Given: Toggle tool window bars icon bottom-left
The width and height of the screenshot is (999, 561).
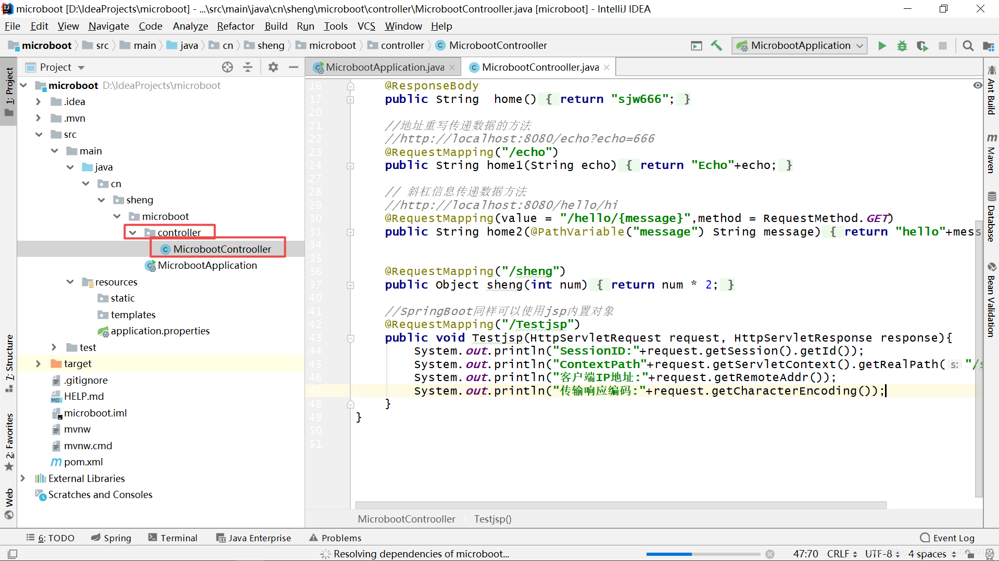Looking at the screenshot, I should coord(13,554).
